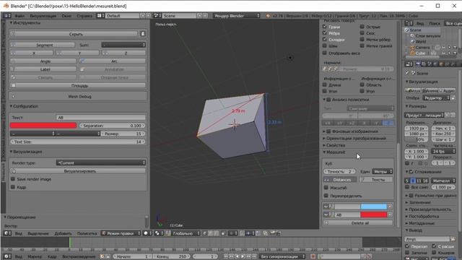Click the Визуализировать render button

(78, 171)
